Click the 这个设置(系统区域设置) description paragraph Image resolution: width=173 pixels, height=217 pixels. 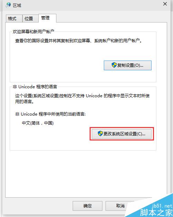click(x=82, y=99)
